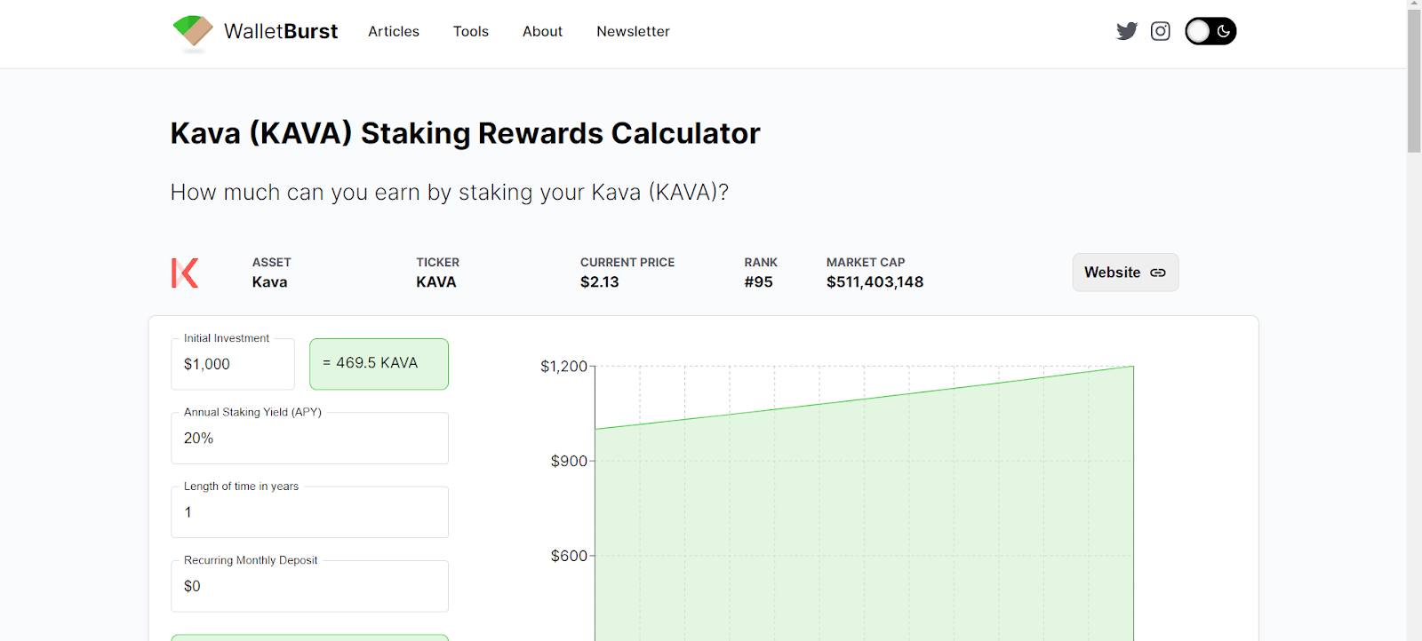Open the Articles menu item

click(x=394, y=31)
